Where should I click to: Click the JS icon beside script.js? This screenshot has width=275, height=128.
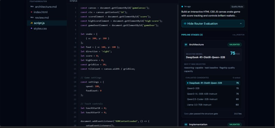click(32, 23)
